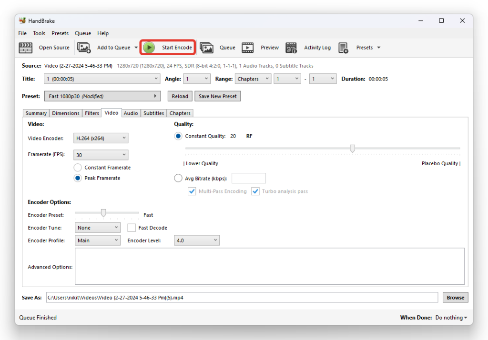Click the green Start Encode play icon
Image resolution: width=488 pixels, height=340 pixels.
click(x=149, y=48)
